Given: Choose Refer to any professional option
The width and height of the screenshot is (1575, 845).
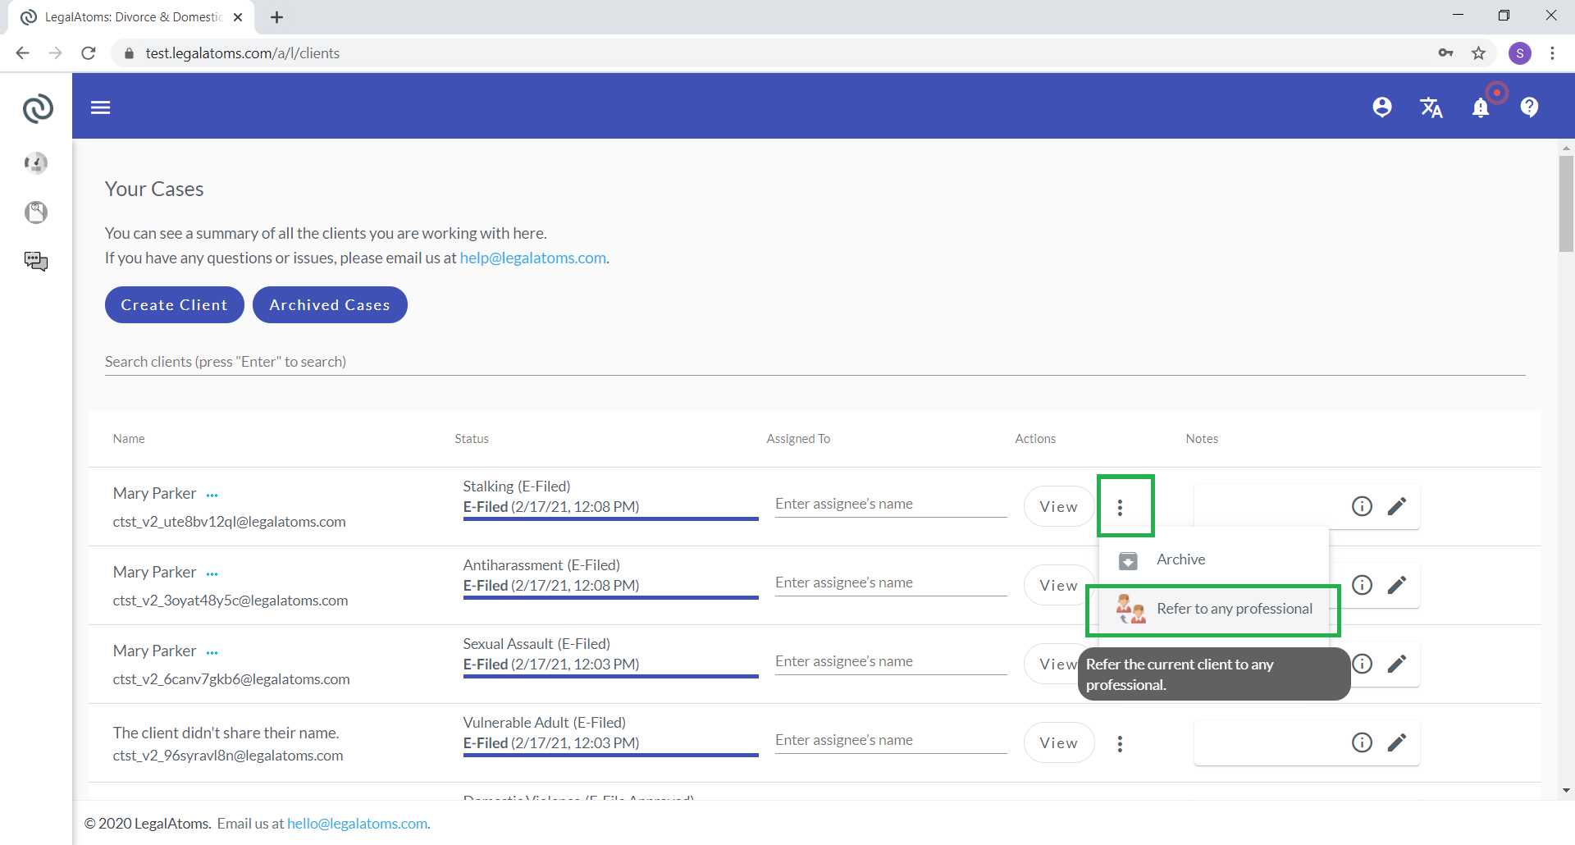Looking at the screenshot, I should pyautogui.click(x=1234, y=609).
